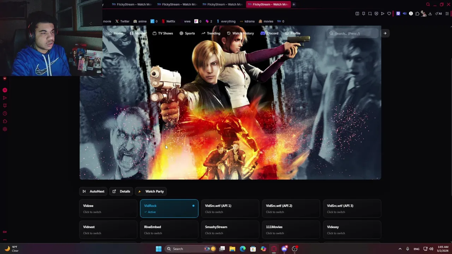The image size is (452, 254).
Task: Click the Twitch extension icon
Action: click(x=398, y=14)
